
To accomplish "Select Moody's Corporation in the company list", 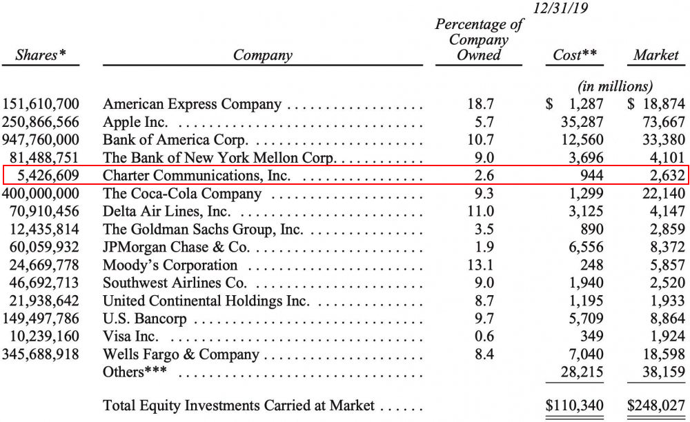I will tap(170, 265).
